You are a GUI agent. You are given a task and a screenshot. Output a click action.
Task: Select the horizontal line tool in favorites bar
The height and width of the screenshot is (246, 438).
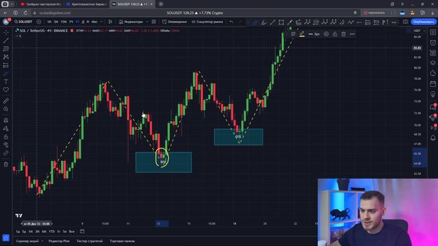[x=359, y=22]
